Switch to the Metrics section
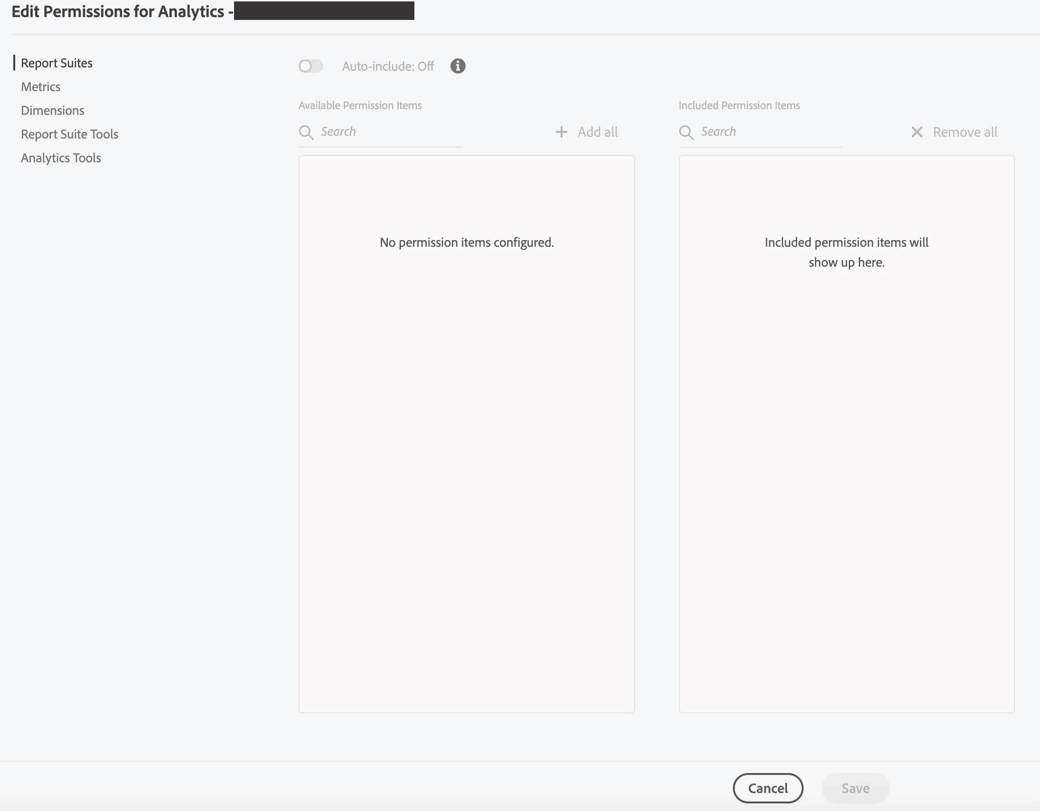 tap(41, 87)
